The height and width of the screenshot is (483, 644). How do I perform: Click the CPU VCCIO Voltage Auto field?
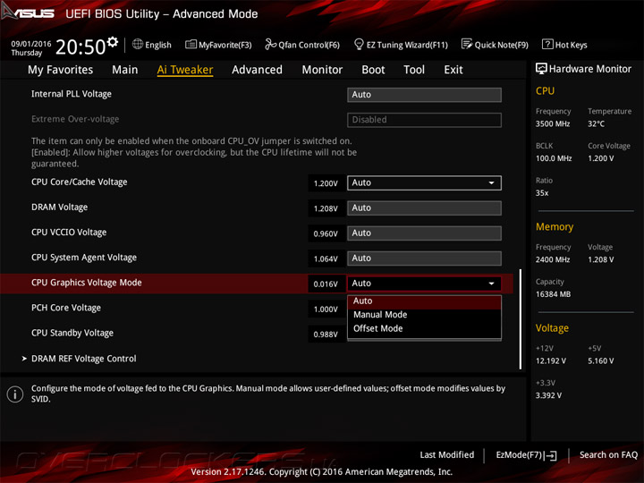pyautogui.click(x=424, y=233)
